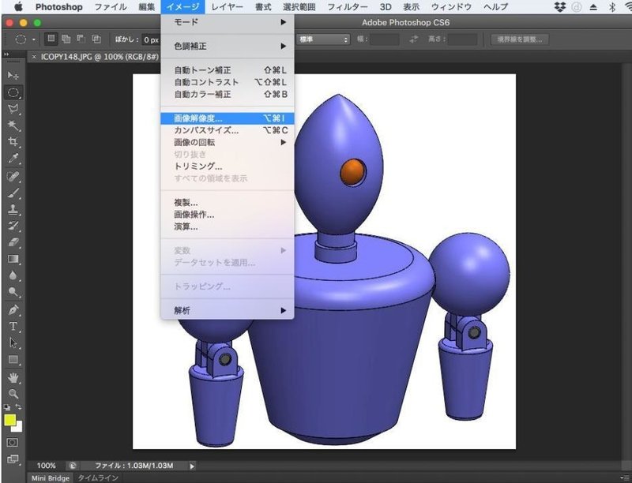Close the ICOPY148.JPG document tab

[34, 57]
